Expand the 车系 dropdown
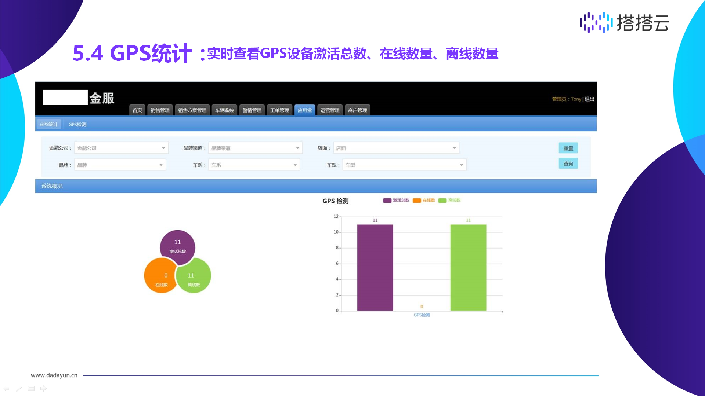 pyautogui.click(x=254, y=165)
